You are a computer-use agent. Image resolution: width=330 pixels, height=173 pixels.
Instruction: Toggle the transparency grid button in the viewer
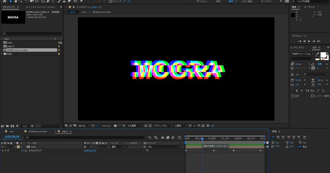[x=150, y=126]
